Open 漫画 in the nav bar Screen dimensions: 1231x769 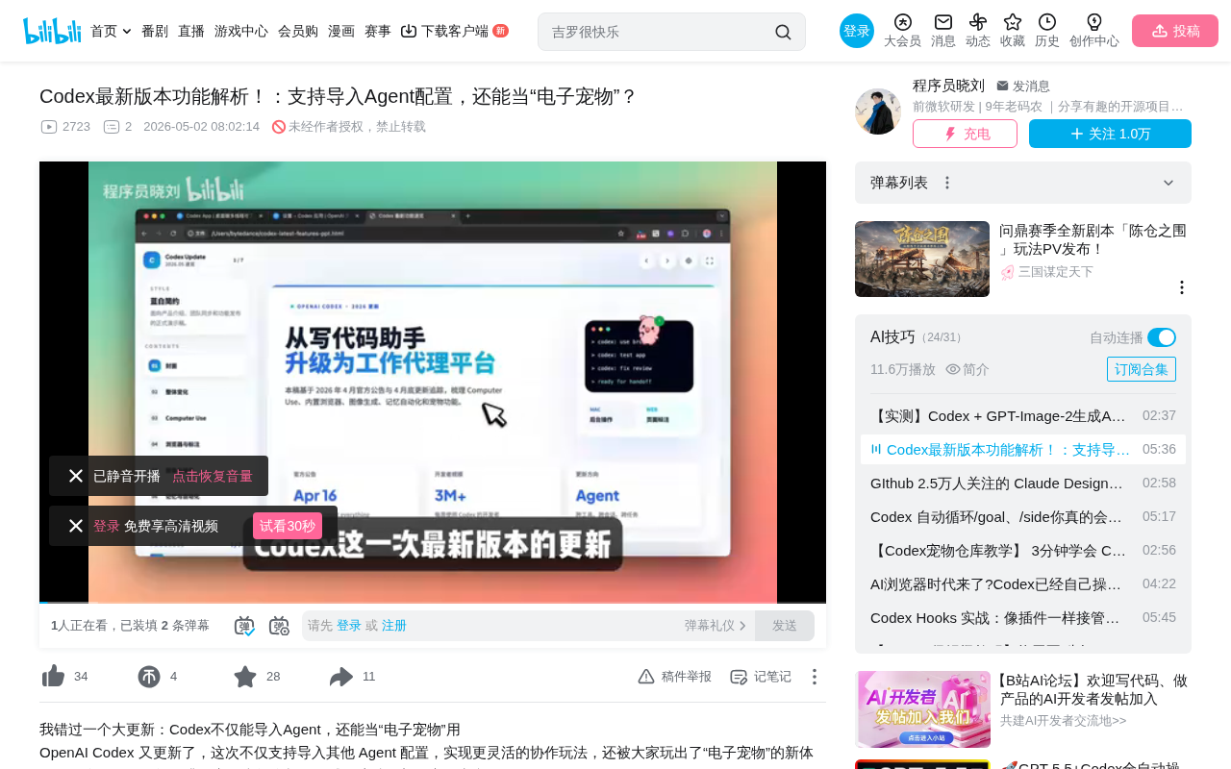(x=341, y=31)
